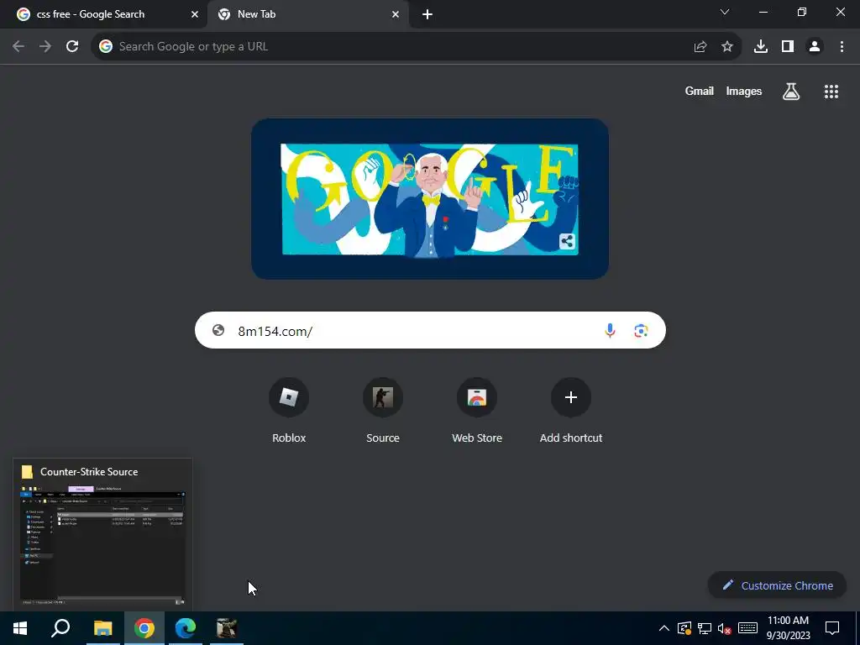Open the tab search dropdown arrow
The width and height of the screenshot is (860, 645).
pyautogui.click(x=725, y=12)
